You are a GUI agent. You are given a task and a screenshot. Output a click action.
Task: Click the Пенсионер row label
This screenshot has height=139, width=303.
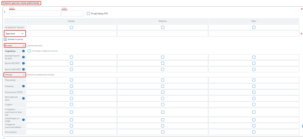click(x=10, y=80)
